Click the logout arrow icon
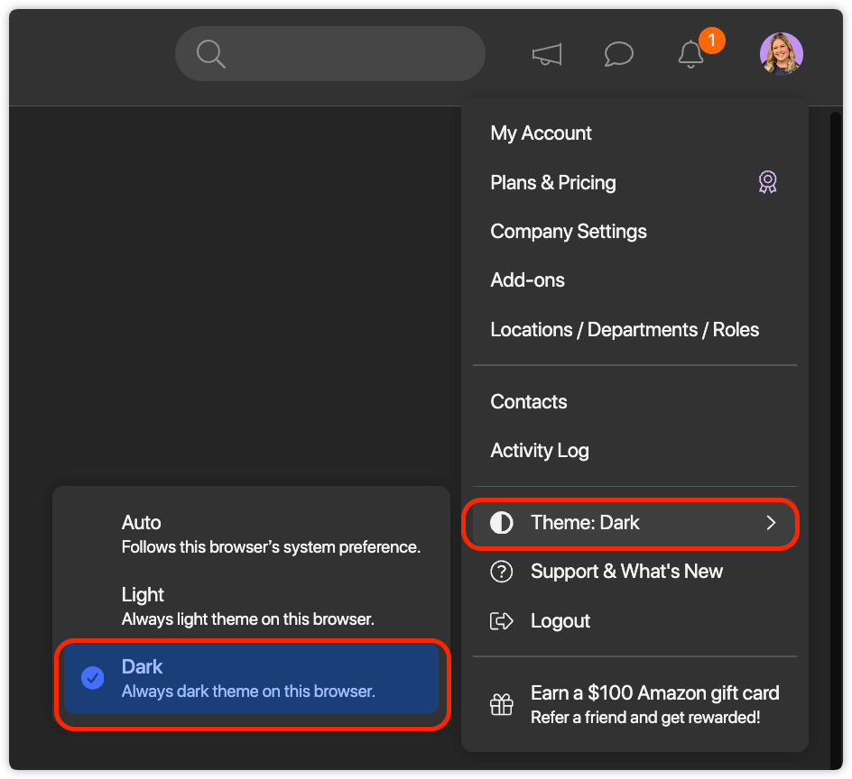 501,621
